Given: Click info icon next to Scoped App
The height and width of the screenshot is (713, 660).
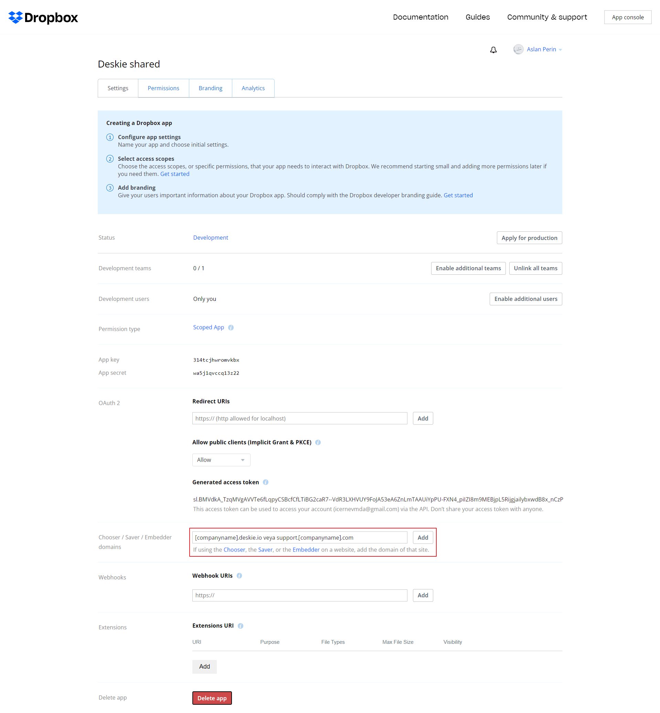Looking at the screenshot, I should [x=231, y=327].
